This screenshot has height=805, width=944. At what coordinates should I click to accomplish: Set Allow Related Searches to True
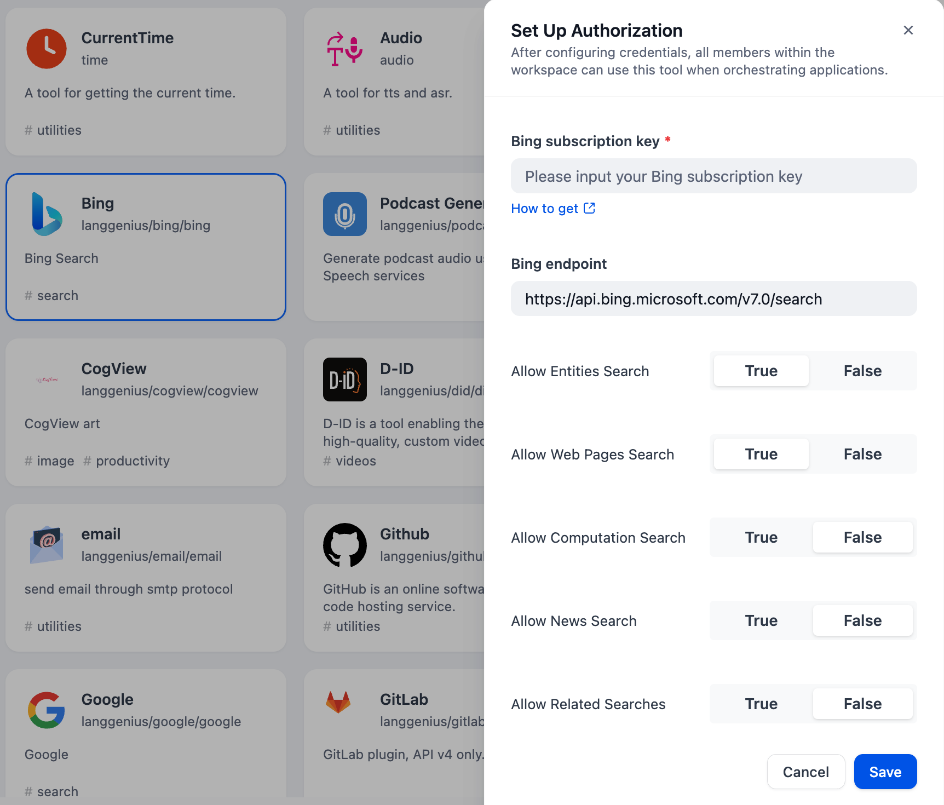click(761, 704)
